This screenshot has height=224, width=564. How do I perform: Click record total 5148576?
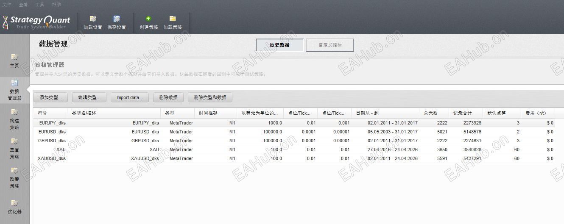pos(472,132)
